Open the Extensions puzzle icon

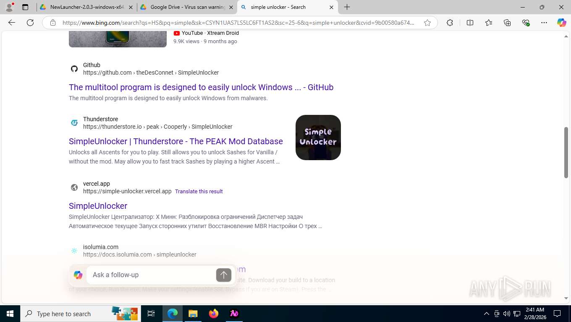(x=450, y=23)
